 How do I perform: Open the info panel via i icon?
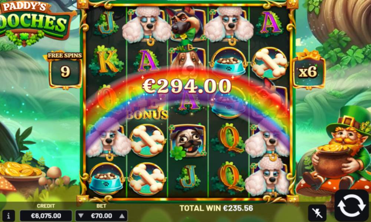(9, 216)
